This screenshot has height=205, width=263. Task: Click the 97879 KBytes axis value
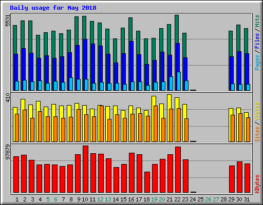tap(8, 152)
